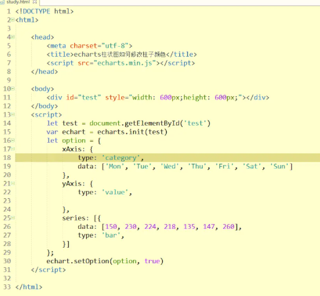Image resolution: width=320 pixels, height=296 pixels.
Task: Click echarts.init(test) on line 15
Action: (132, 132)
